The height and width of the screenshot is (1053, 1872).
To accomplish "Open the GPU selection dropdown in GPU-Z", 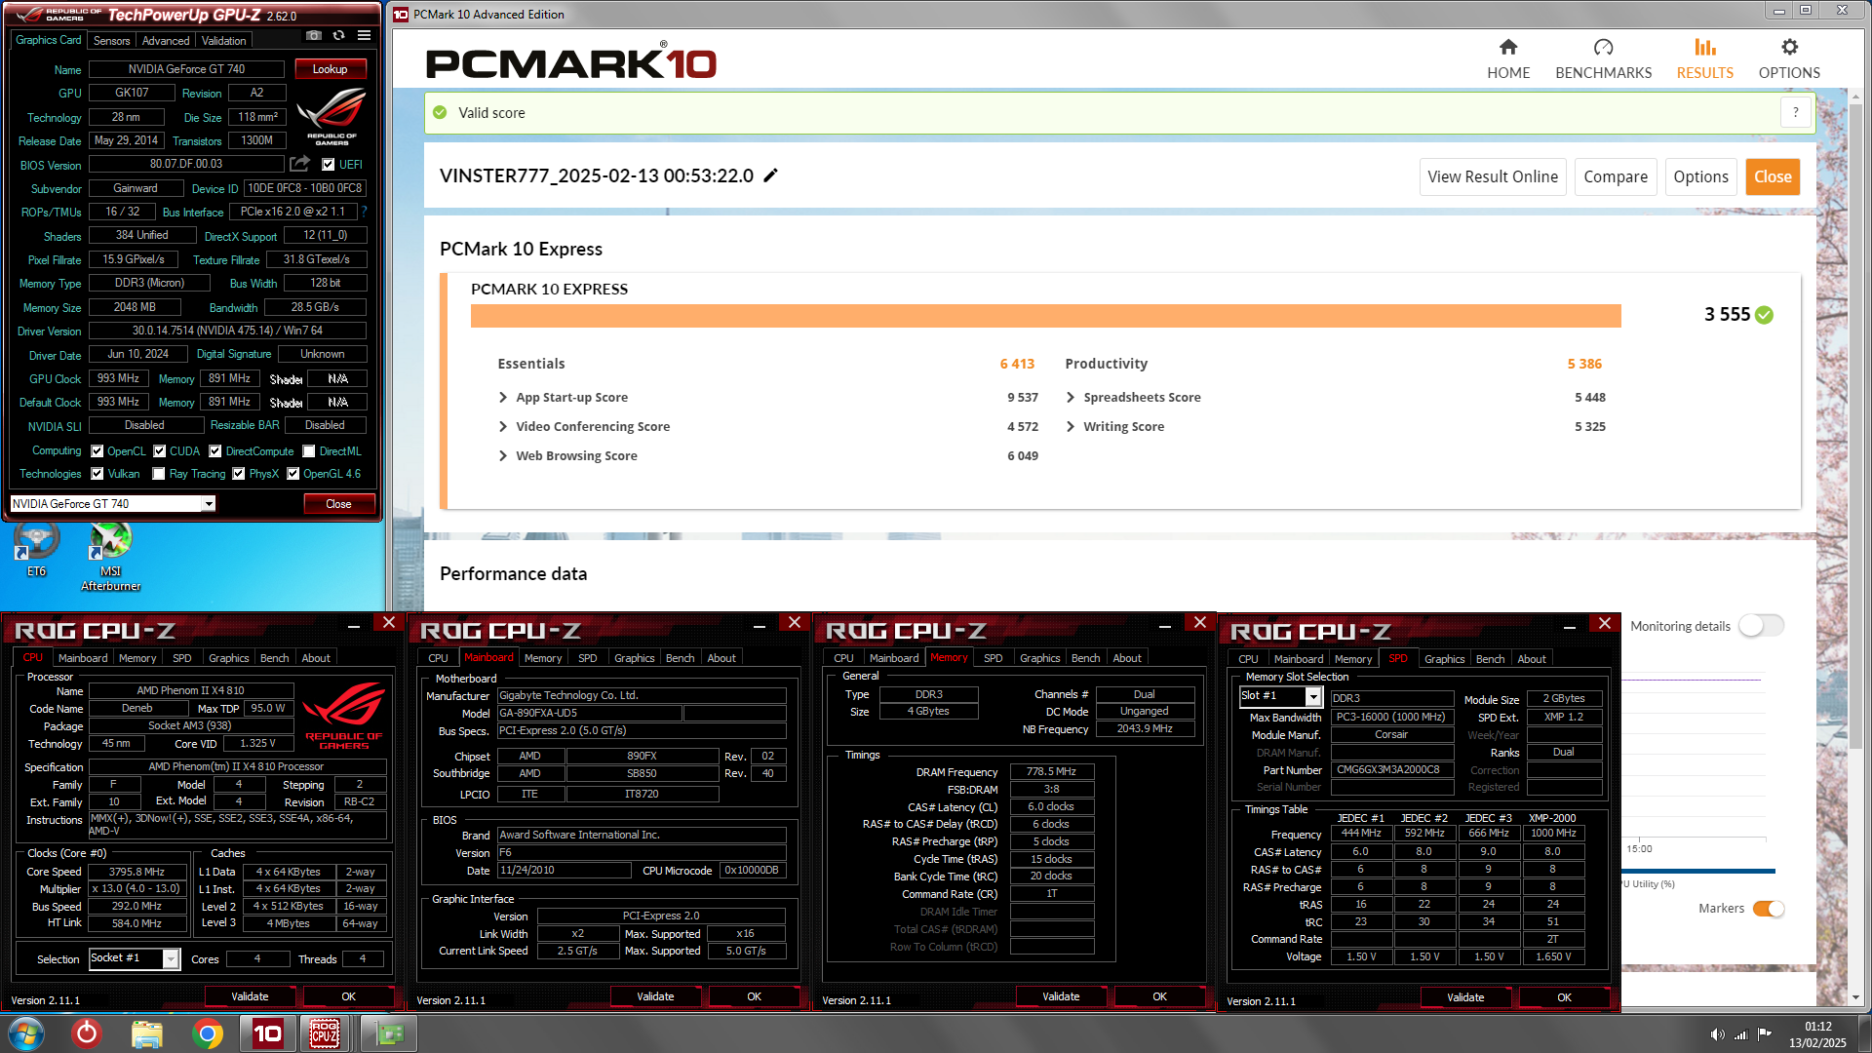I will click(x=209, y=504).
